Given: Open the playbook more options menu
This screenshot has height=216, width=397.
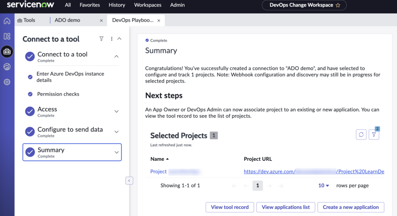Looking at the screenshot, I should coord(112,38).
